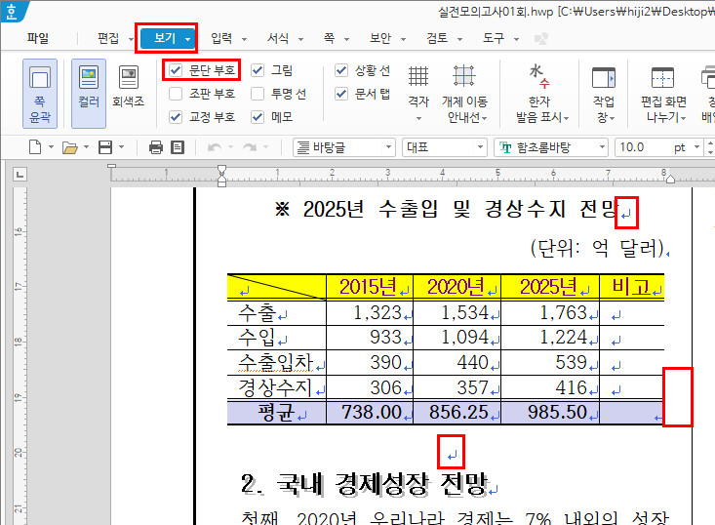The height and width of the screenshot is (525, 715).
Task: Open the 도구 menu
Action: [x=494, y=38]
